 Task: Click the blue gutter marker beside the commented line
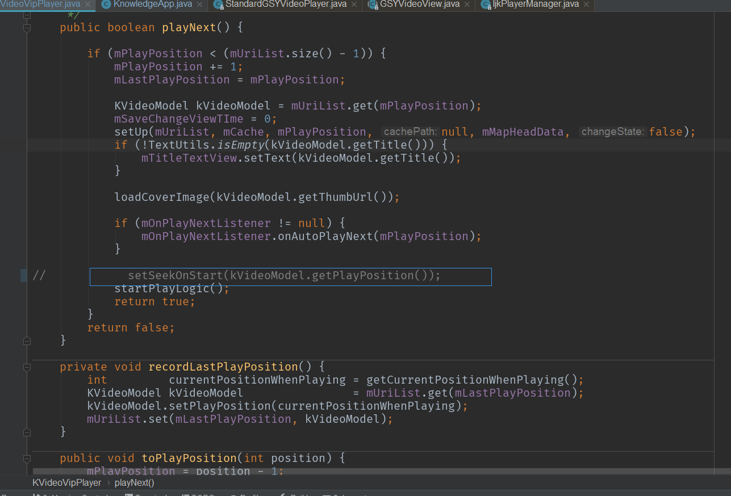click(x=23, y=275)
